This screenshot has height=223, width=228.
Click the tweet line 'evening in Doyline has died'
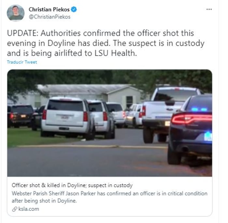pyautogui.click(x=106, y=43)
